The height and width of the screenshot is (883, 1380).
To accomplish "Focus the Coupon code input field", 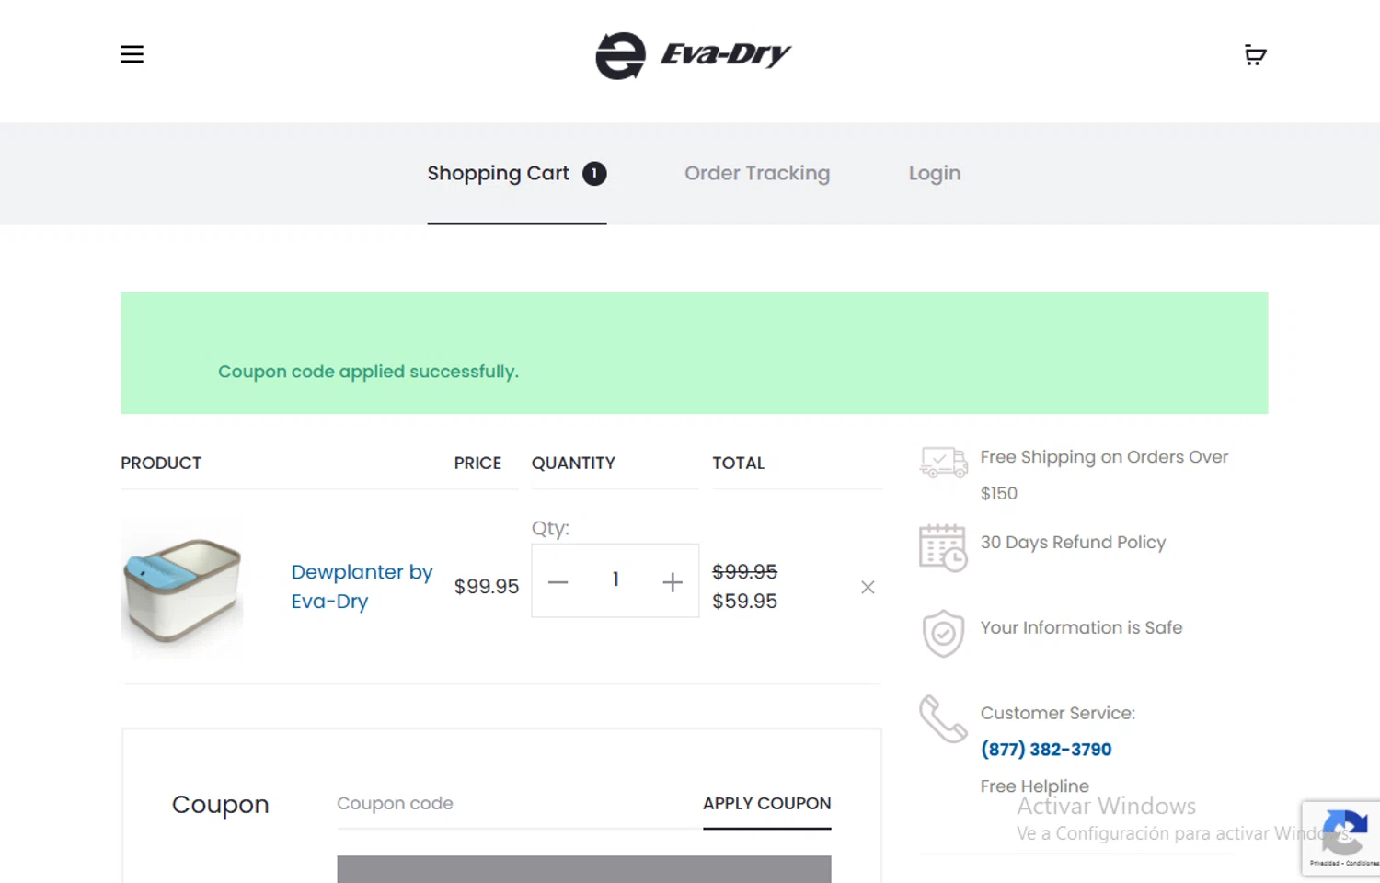I will point(519,804).
